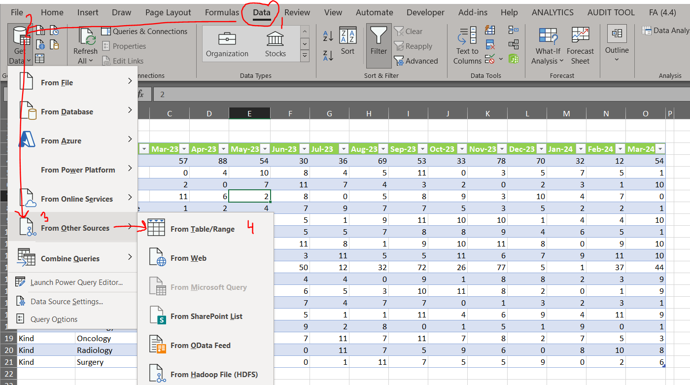Image resolution: width=690 pixels, height=385 pixels.
Task: Select From Web in the submenu
Action: pyautogui.click(x=206, y=258)
